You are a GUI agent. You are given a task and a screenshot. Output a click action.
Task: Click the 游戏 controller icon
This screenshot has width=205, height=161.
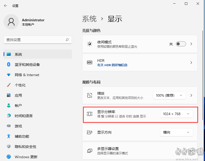(x=9, y=126)
